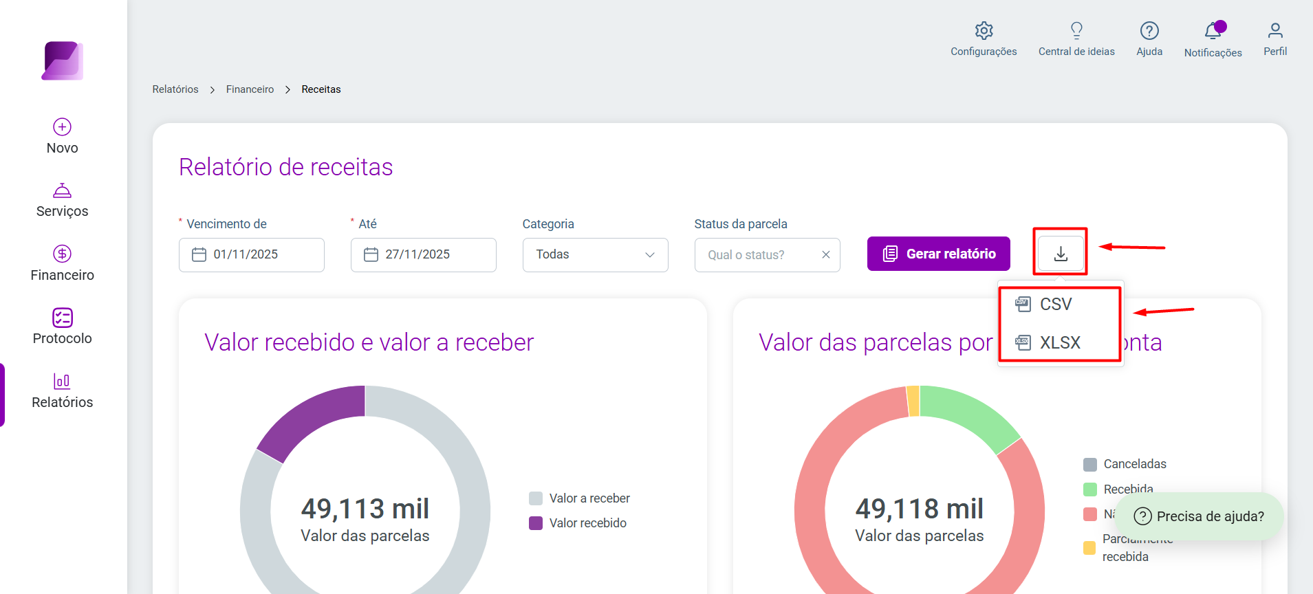This screenshot has height=594, width=1313.
Task: Click '49,113 mil' chart value
Action: (365, 509)
